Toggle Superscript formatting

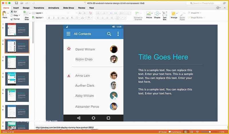[x=67, y=18]
